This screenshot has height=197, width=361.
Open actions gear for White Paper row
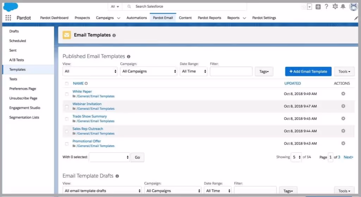click(x=343, y=94)
